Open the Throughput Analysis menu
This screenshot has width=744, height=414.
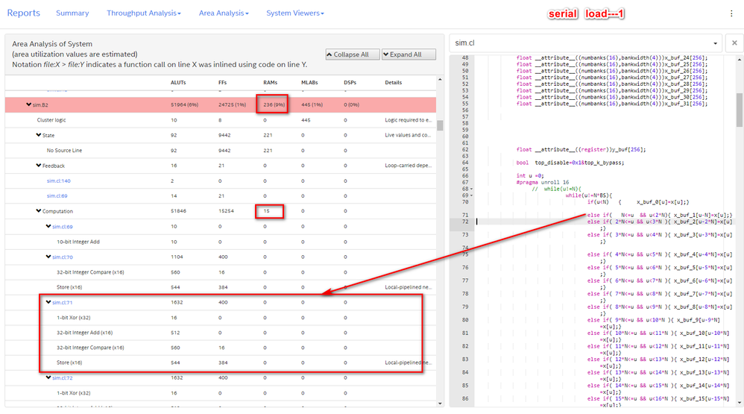tap(144, 13)
